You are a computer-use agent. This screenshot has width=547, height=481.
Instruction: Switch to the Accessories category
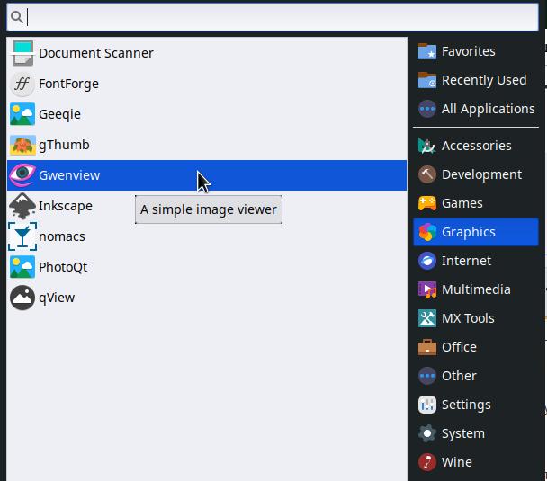point(475,146)
